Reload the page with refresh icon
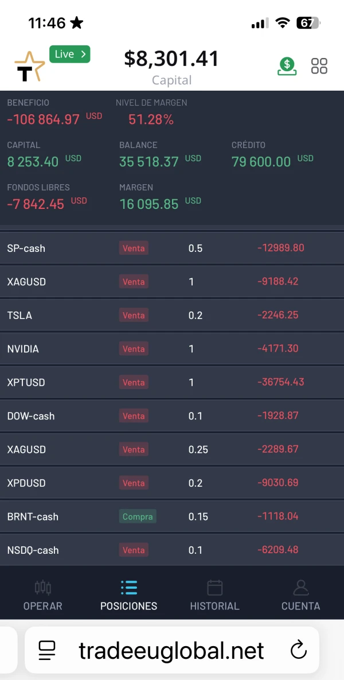The width and height of the screenshot is (344, 680). (x=299, y=650)
